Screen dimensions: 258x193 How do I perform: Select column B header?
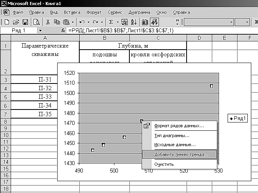[x=105, y=38]
